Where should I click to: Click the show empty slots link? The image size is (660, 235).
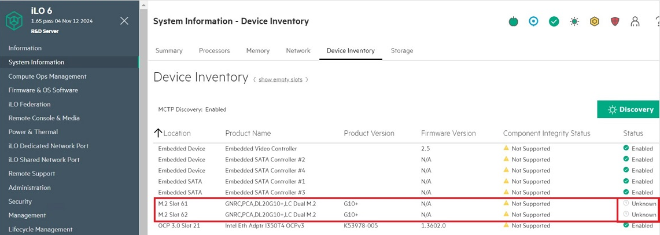281,79
